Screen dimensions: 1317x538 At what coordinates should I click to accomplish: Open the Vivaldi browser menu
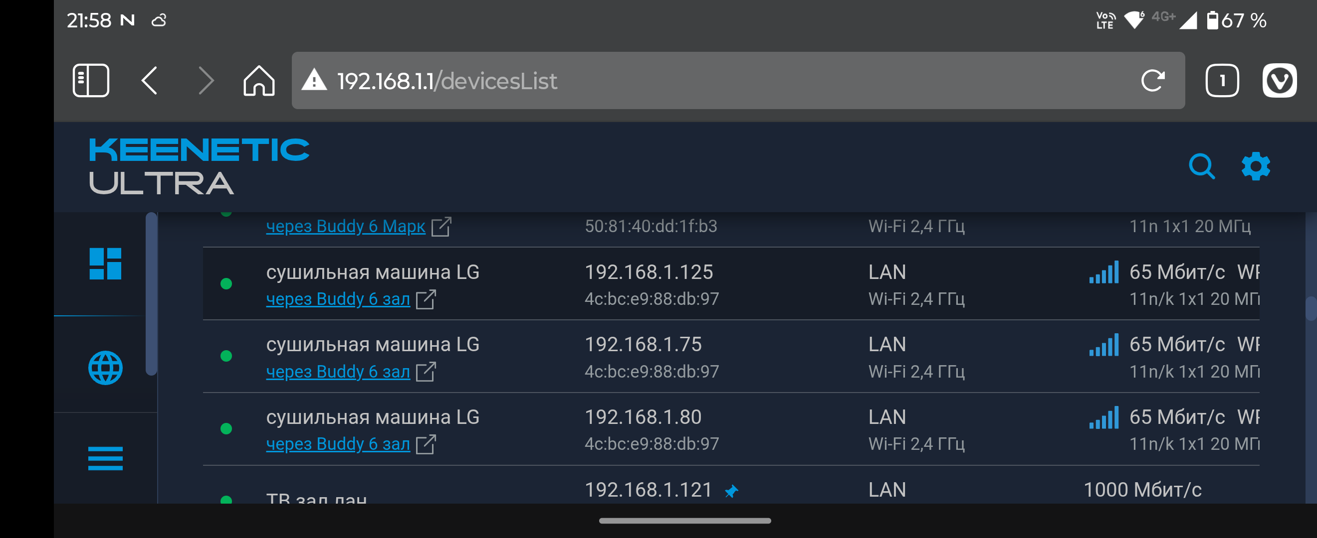click(1279, 81)
